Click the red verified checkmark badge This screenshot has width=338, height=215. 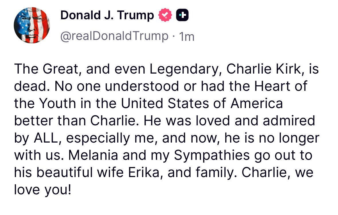click(165, 15)
